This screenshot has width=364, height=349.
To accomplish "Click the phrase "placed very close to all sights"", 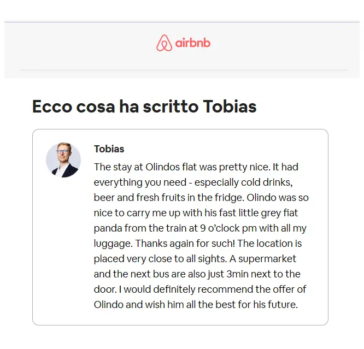I will pyautogui.click(x=160, y=259).
